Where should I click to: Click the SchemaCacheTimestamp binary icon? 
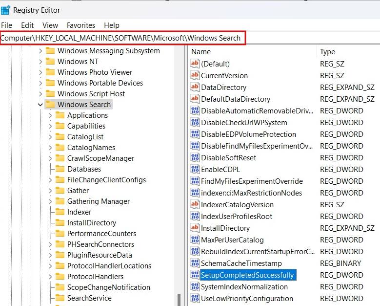tap(195, 263)
